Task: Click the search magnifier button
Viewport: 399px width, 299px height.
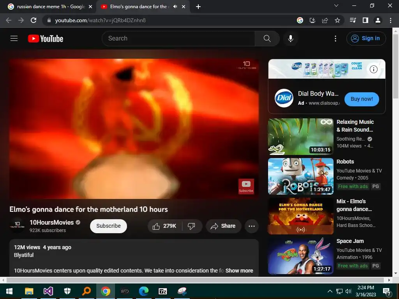Action: pos(267,39)
